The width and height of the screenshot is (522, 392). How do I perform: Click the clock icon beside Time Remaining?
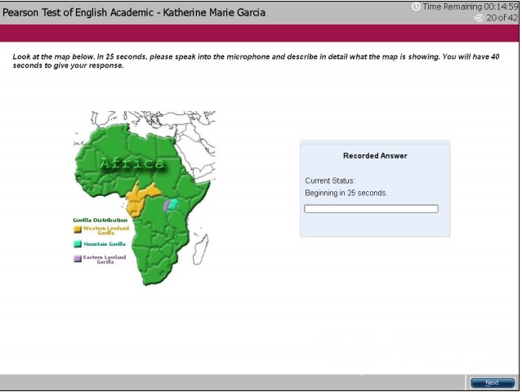point(416,7)
